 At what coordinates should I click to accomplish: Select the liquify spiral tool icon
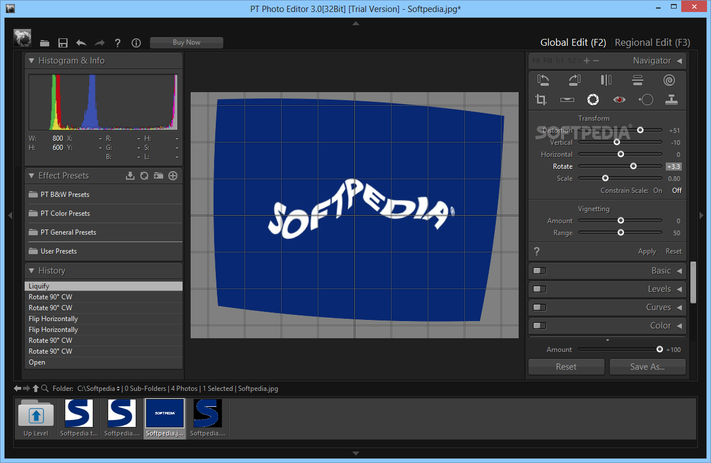point(669,80)
